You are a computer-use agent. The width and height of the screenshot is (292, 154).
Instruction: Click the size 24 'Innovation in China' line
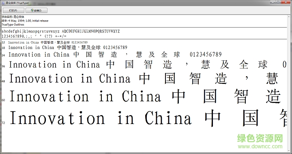[115, 54]
